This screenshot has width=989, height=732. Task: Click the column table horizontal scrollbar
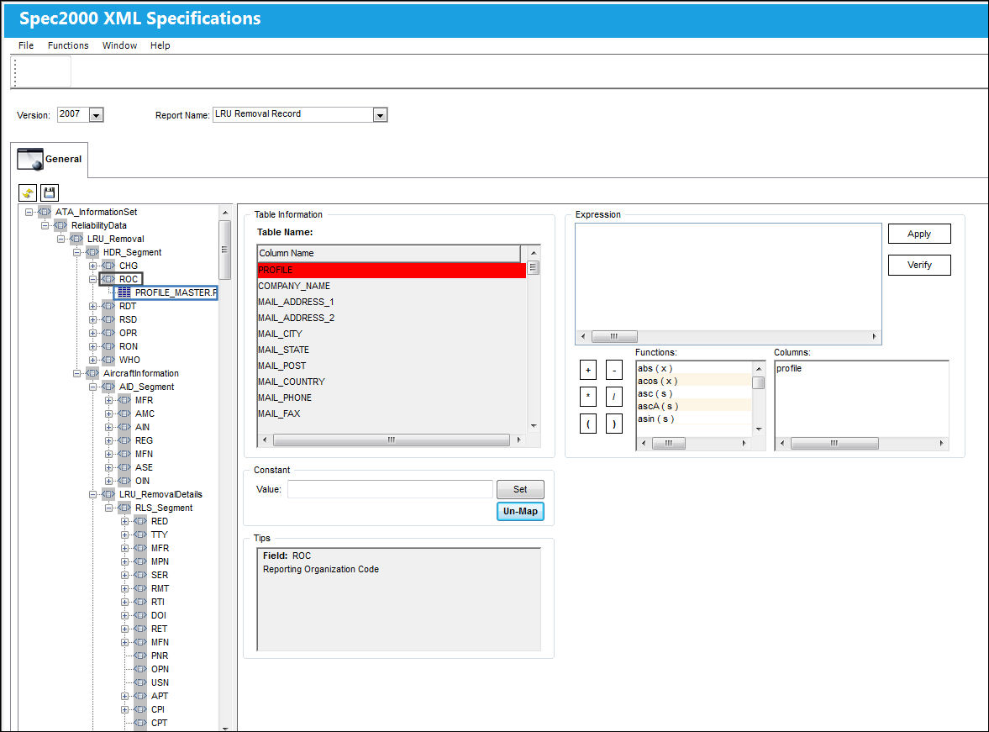(x=391, y=440)
